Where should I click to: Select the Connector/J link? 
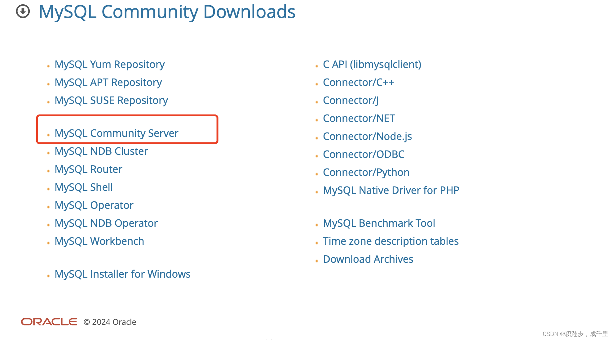pyautogui.click(x=351, y=100)
